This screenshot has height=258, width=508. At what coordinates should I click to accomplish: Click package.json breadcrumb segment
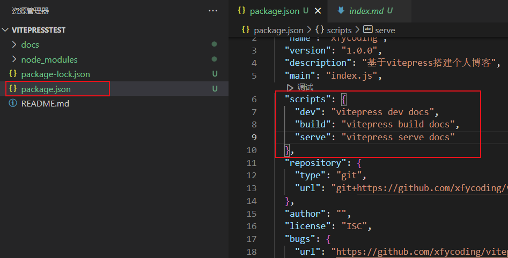[x=278, y=31]
